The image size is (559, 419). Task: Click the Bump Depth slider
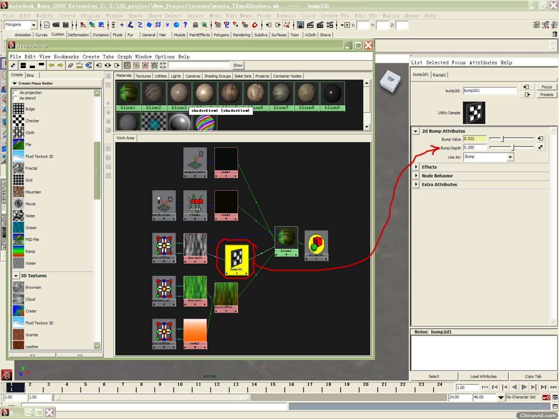coord(512,148)
